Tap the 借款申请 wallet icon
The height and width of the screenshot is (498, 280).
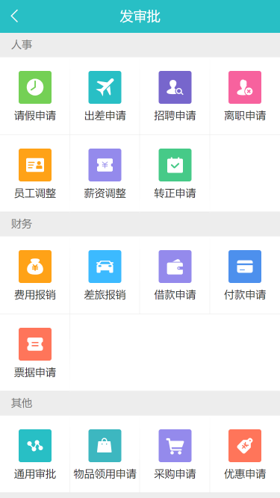point(175,267)
